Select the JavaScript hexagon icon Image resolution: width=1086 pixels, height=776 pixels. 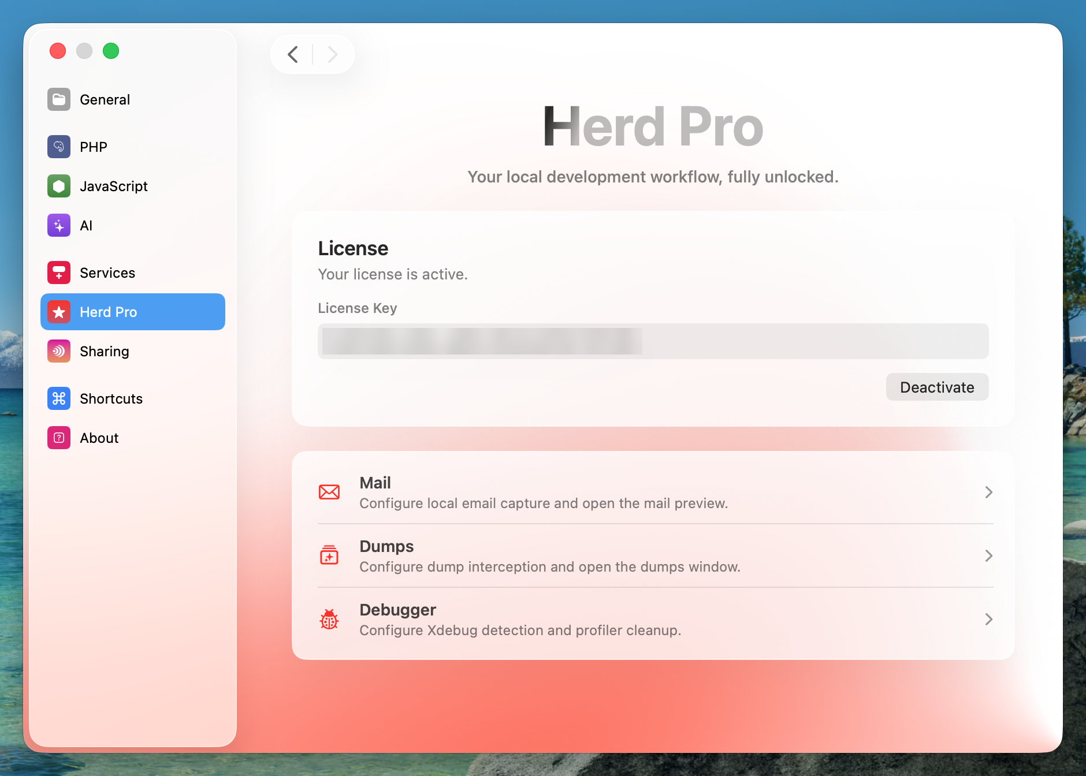coord(59,186)
